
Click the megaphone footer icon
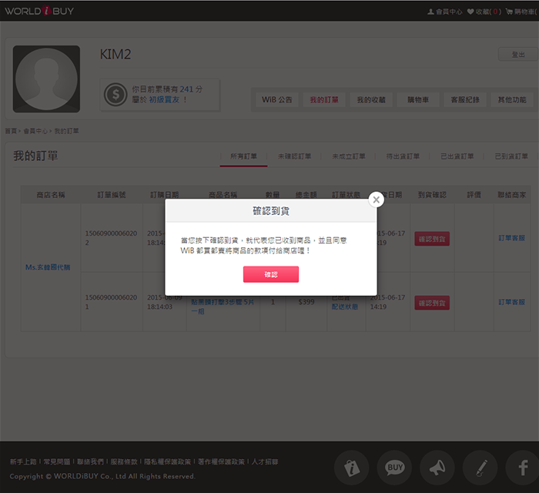[x=437, y=468]
